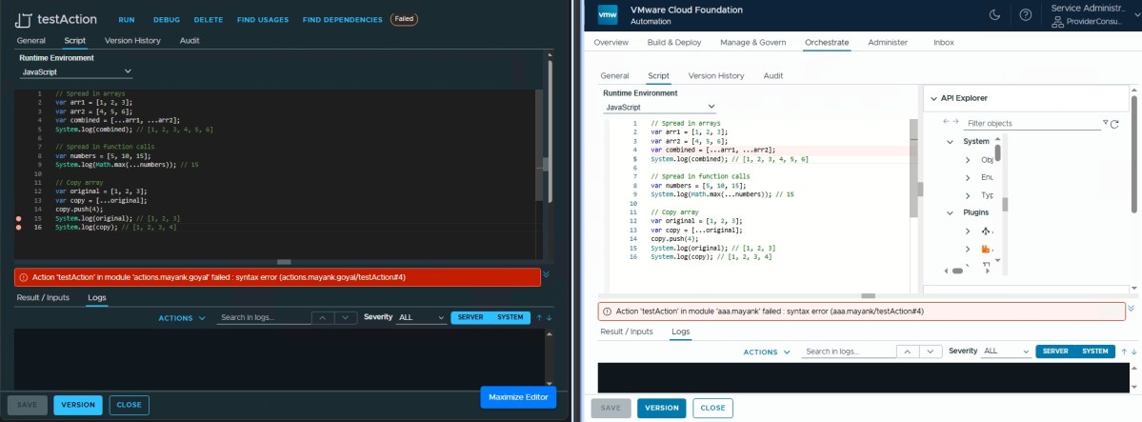Open the JavaScript runtime dropdown in the light window

pyautogui.click(x=660, y=107)
